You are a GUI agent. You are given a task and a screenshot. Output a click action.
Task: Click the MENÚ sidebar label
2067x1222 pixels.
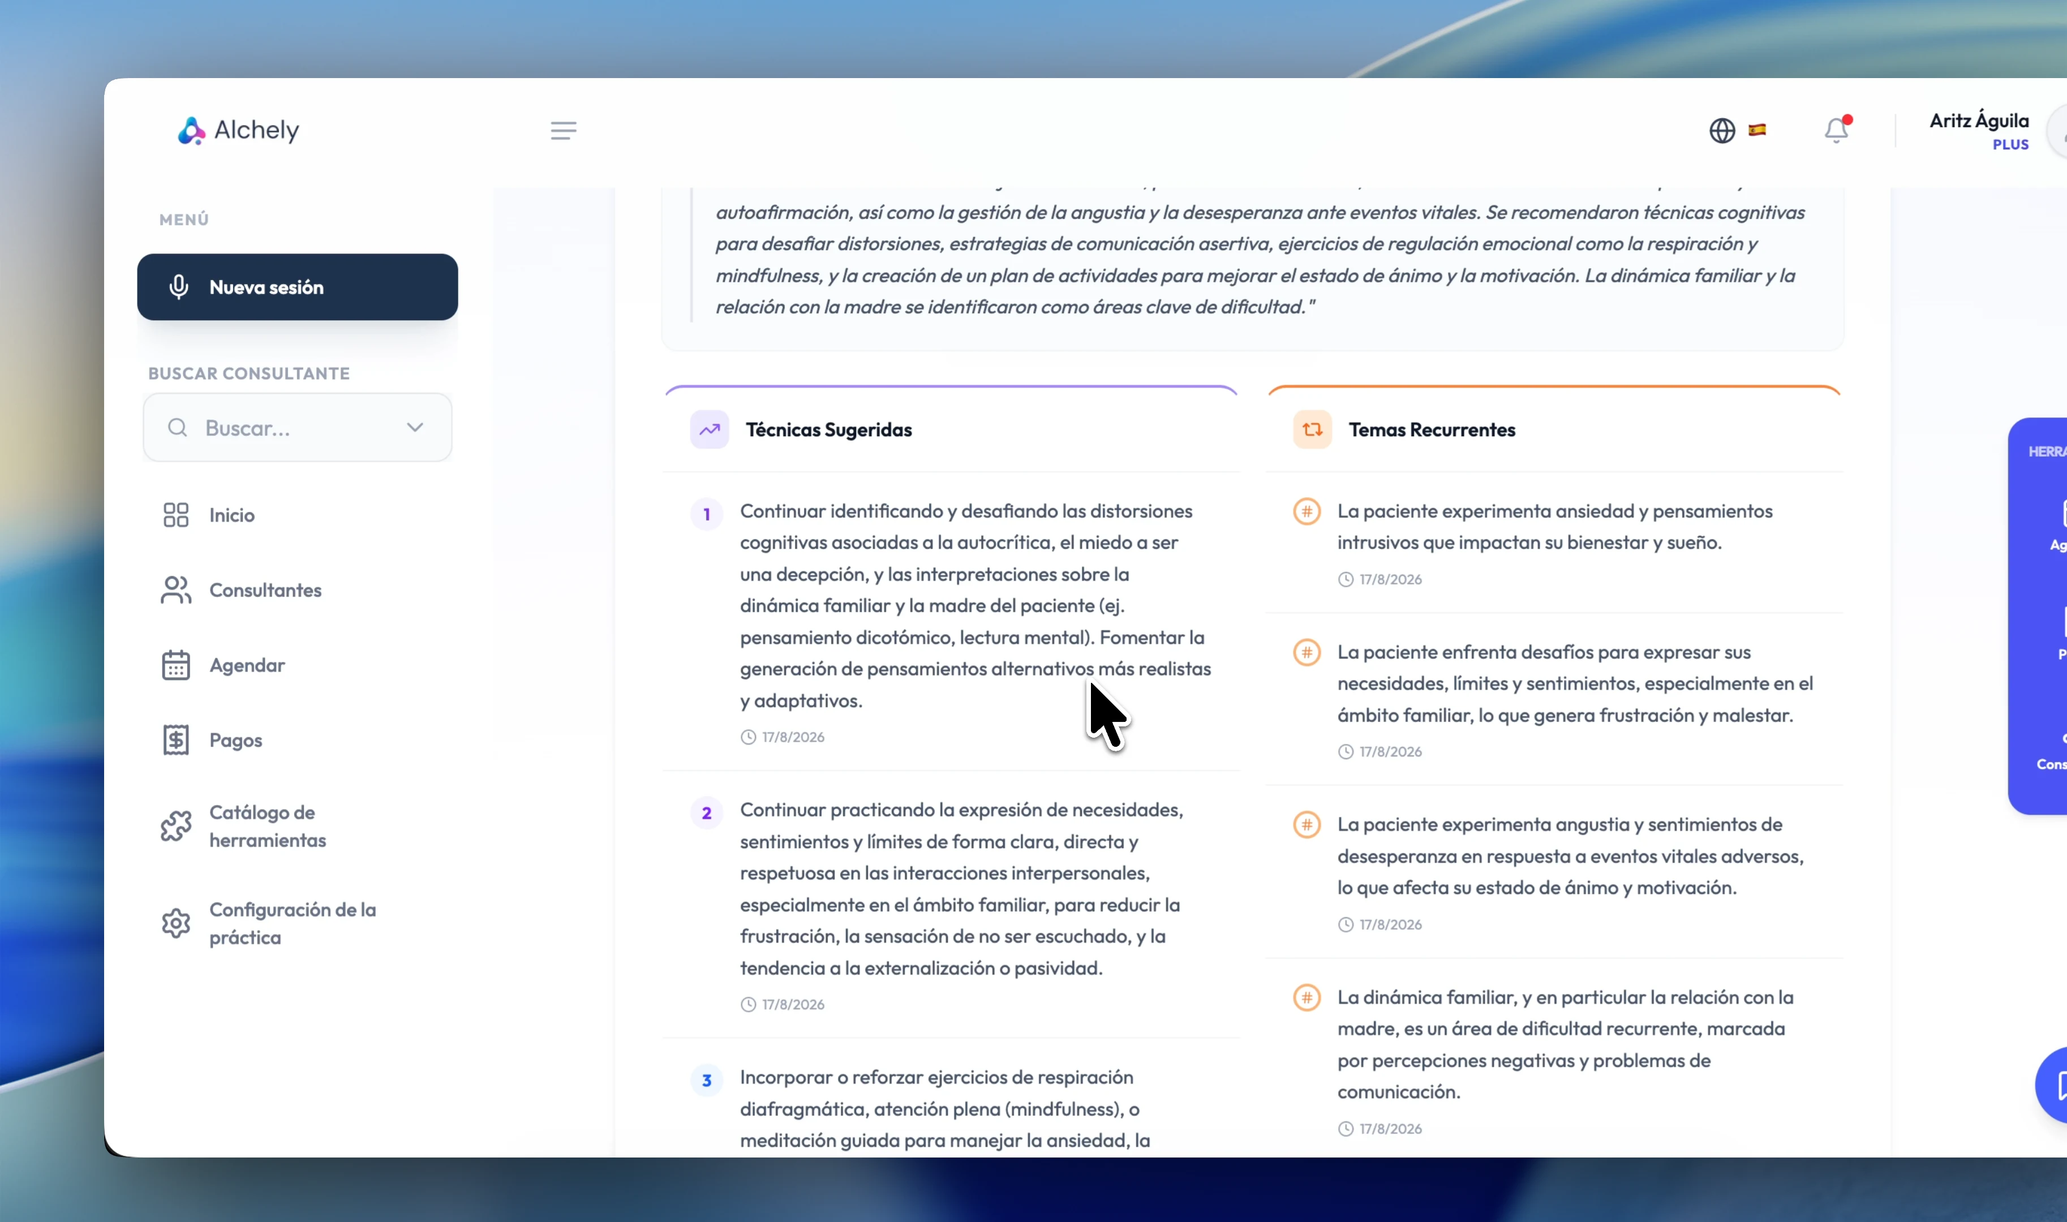coord(184,220)
